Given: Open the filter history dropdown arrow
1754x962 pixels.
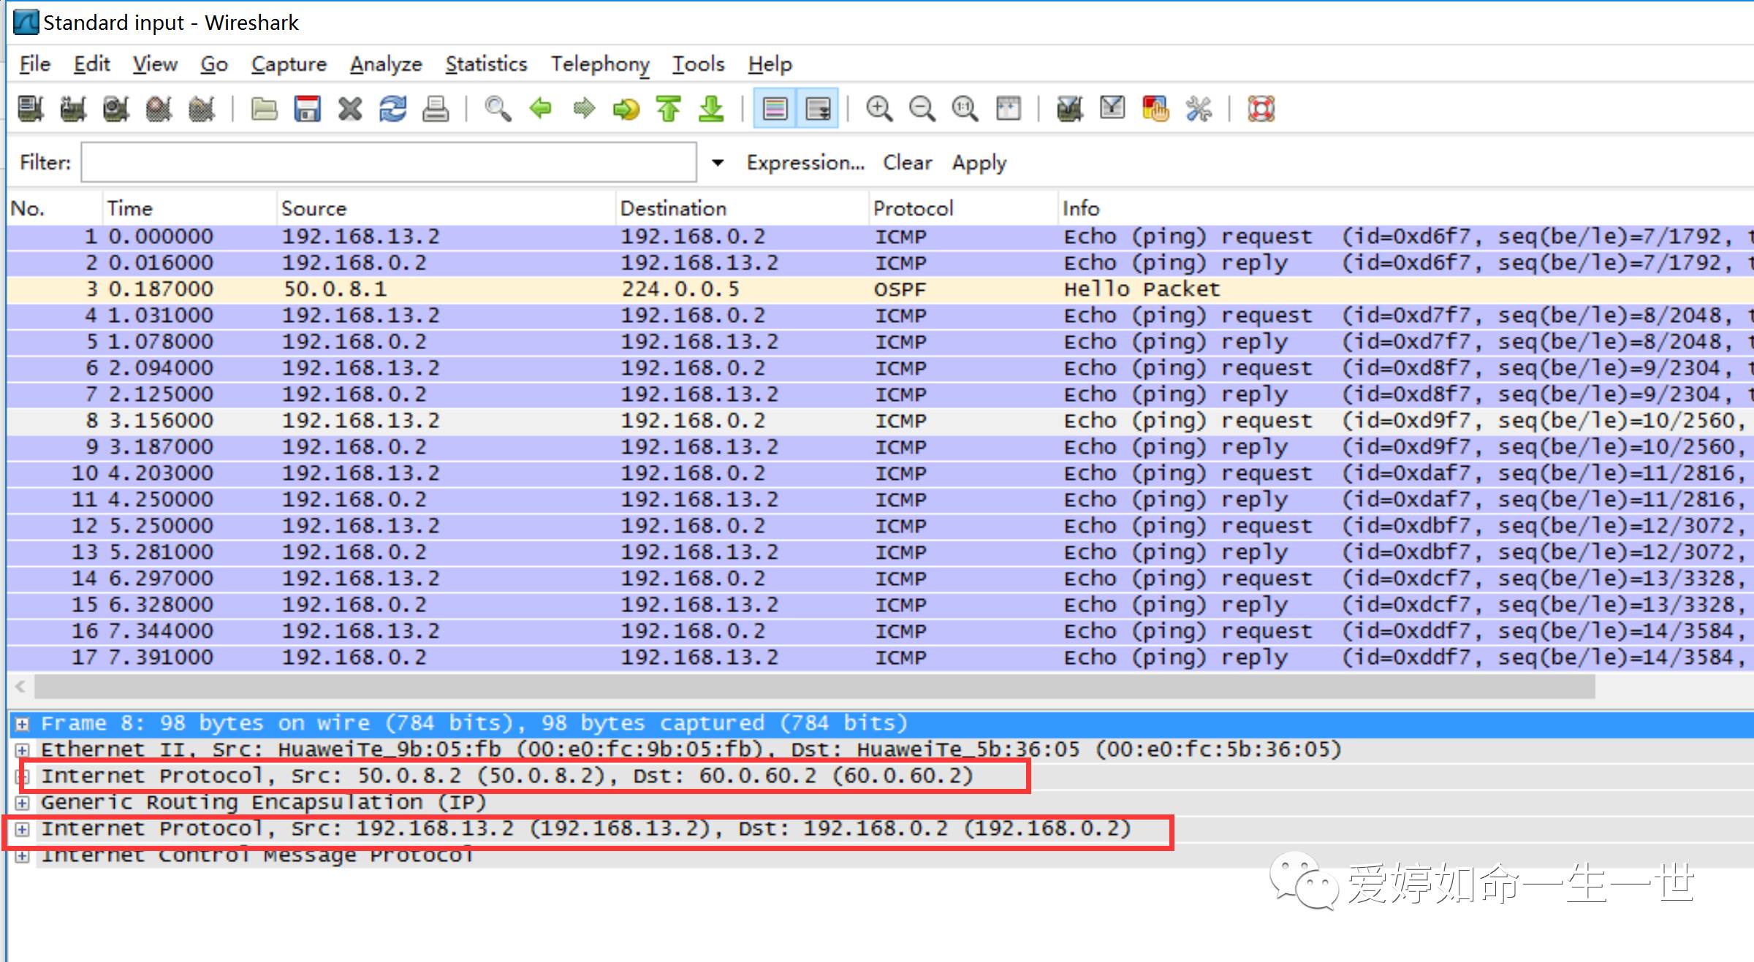Looking at the screenshot, I should pos(718,162).
